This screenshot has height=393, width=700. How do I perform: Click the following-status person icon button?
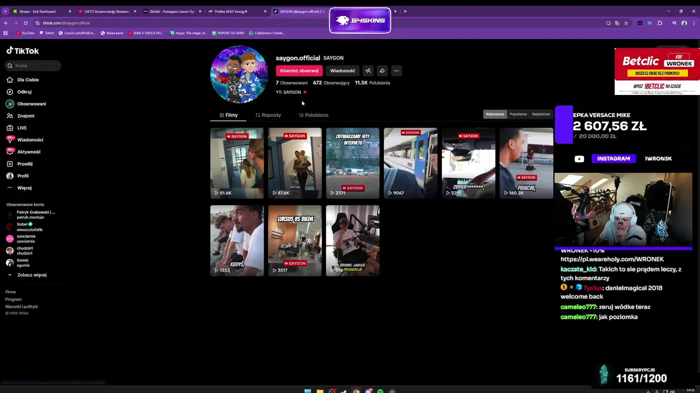coord(368,70)
